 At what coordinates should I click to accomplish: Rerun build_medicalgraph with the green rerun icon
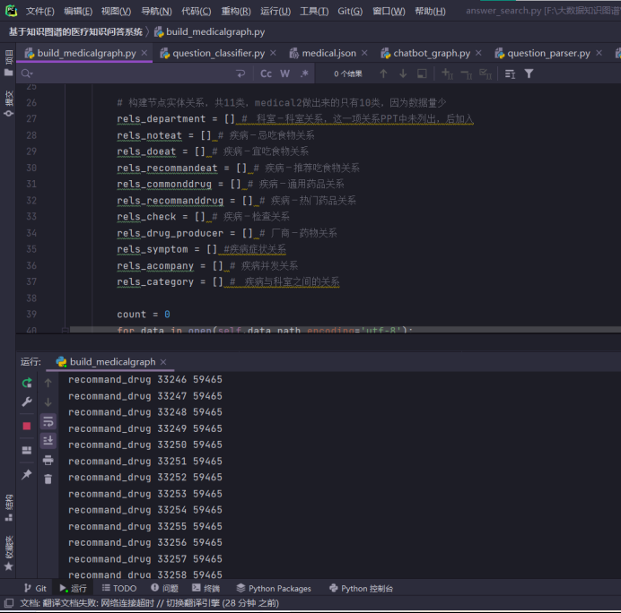[x=27, y=383]
